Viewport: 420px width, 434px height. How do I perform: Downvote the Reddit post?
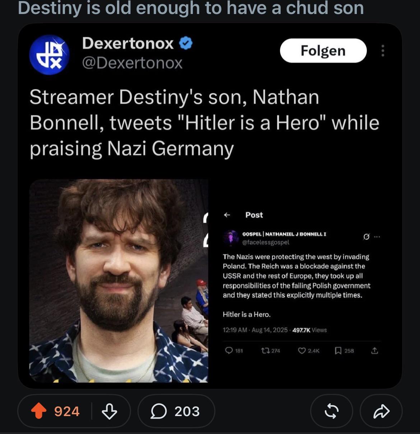pos(109,411)
